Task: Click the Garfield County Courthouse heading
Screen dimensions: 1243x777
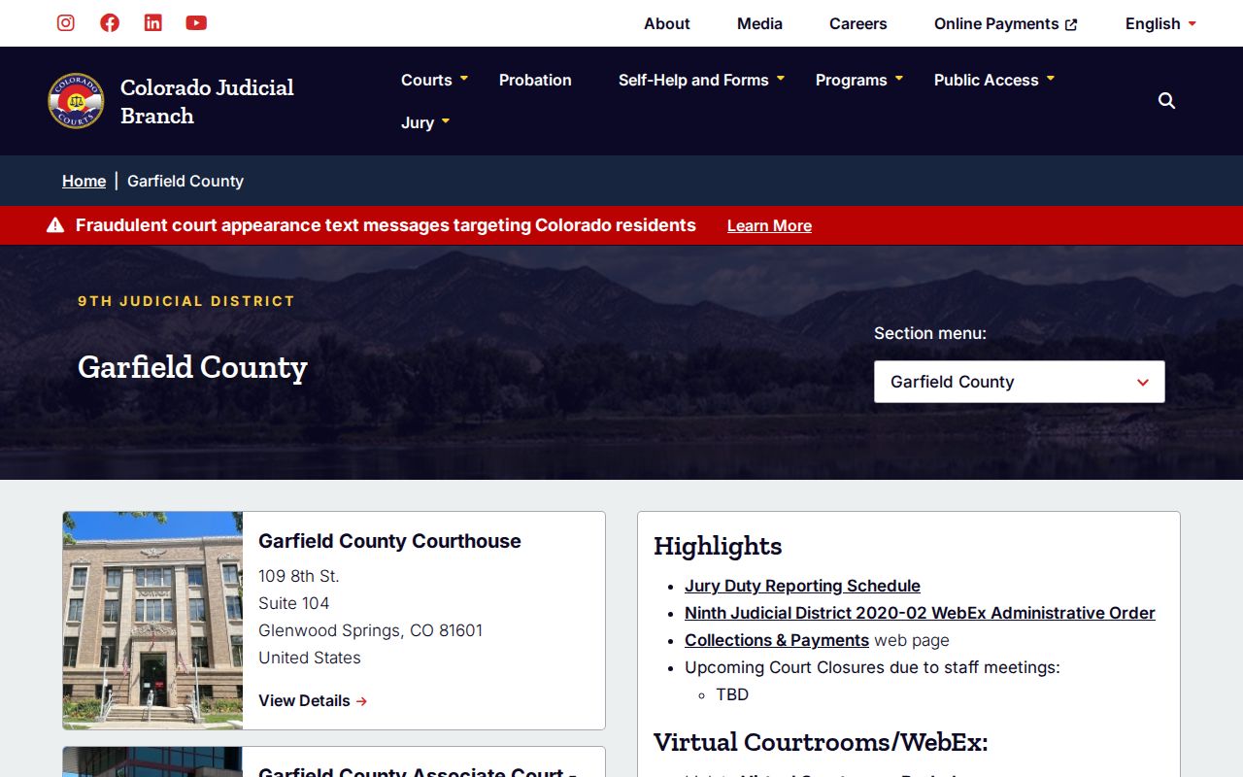Action: click(389, 541)
